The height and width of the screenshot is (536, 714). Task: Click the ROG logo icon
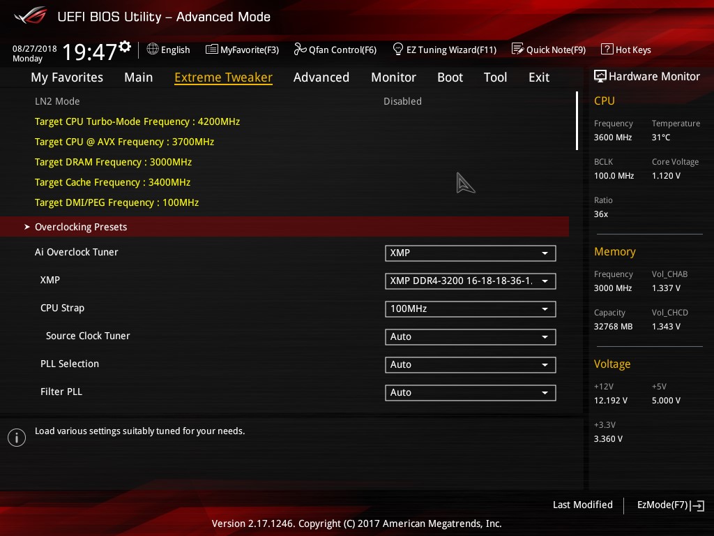pos(30,15)
